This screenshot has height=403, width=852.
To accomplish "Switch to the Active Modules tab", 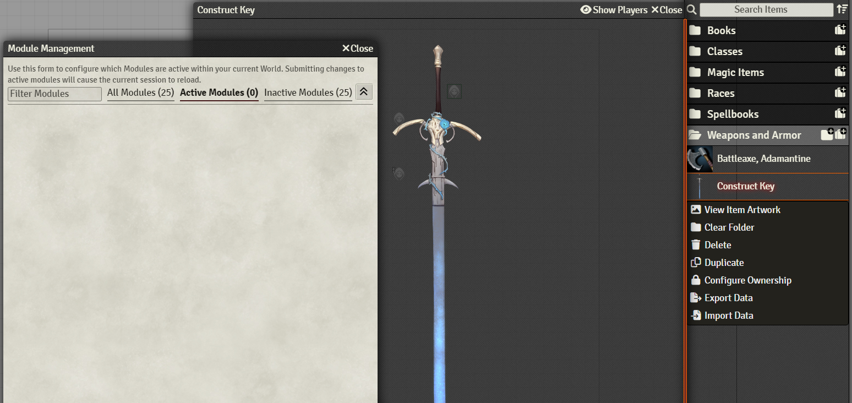I will click(219, 92).
